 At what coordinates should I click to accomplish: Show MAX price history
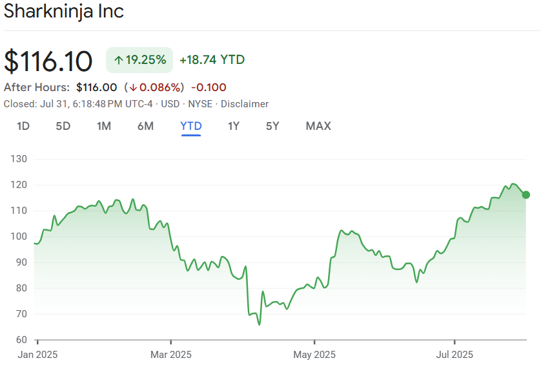318,126
